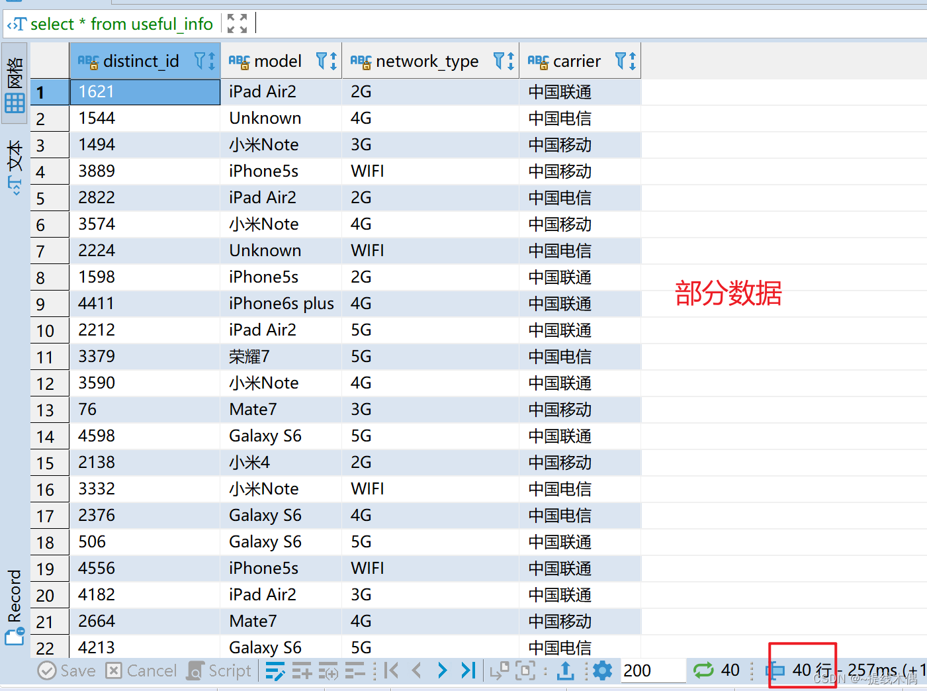Image resolution: width=927 pixels, height=691 pixels.
Task: Select the distinct_id cell 506
Action: 145,542
